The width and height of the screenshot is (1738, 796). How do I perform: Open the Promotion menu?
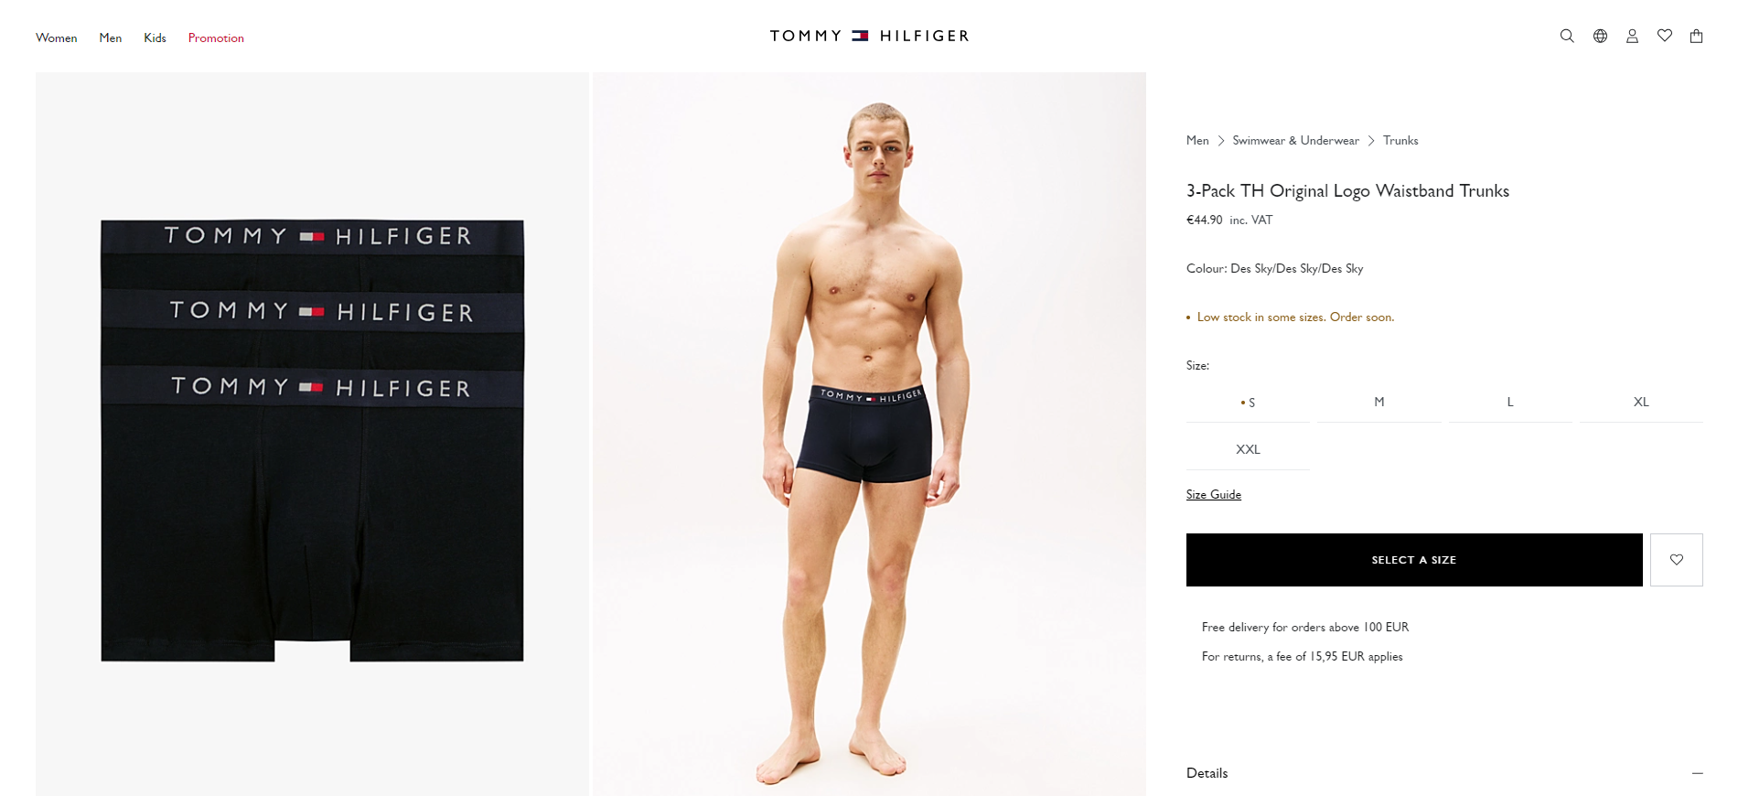(216, 38)
